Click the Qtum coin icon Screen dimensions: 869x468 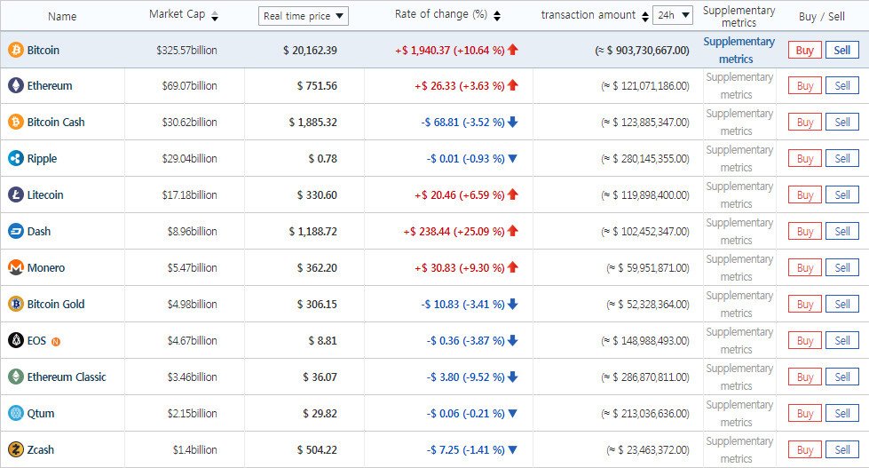(16, 414)
